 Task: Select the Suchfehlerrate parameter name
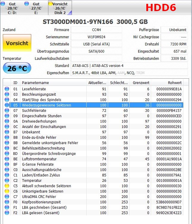tap(34, 111)
